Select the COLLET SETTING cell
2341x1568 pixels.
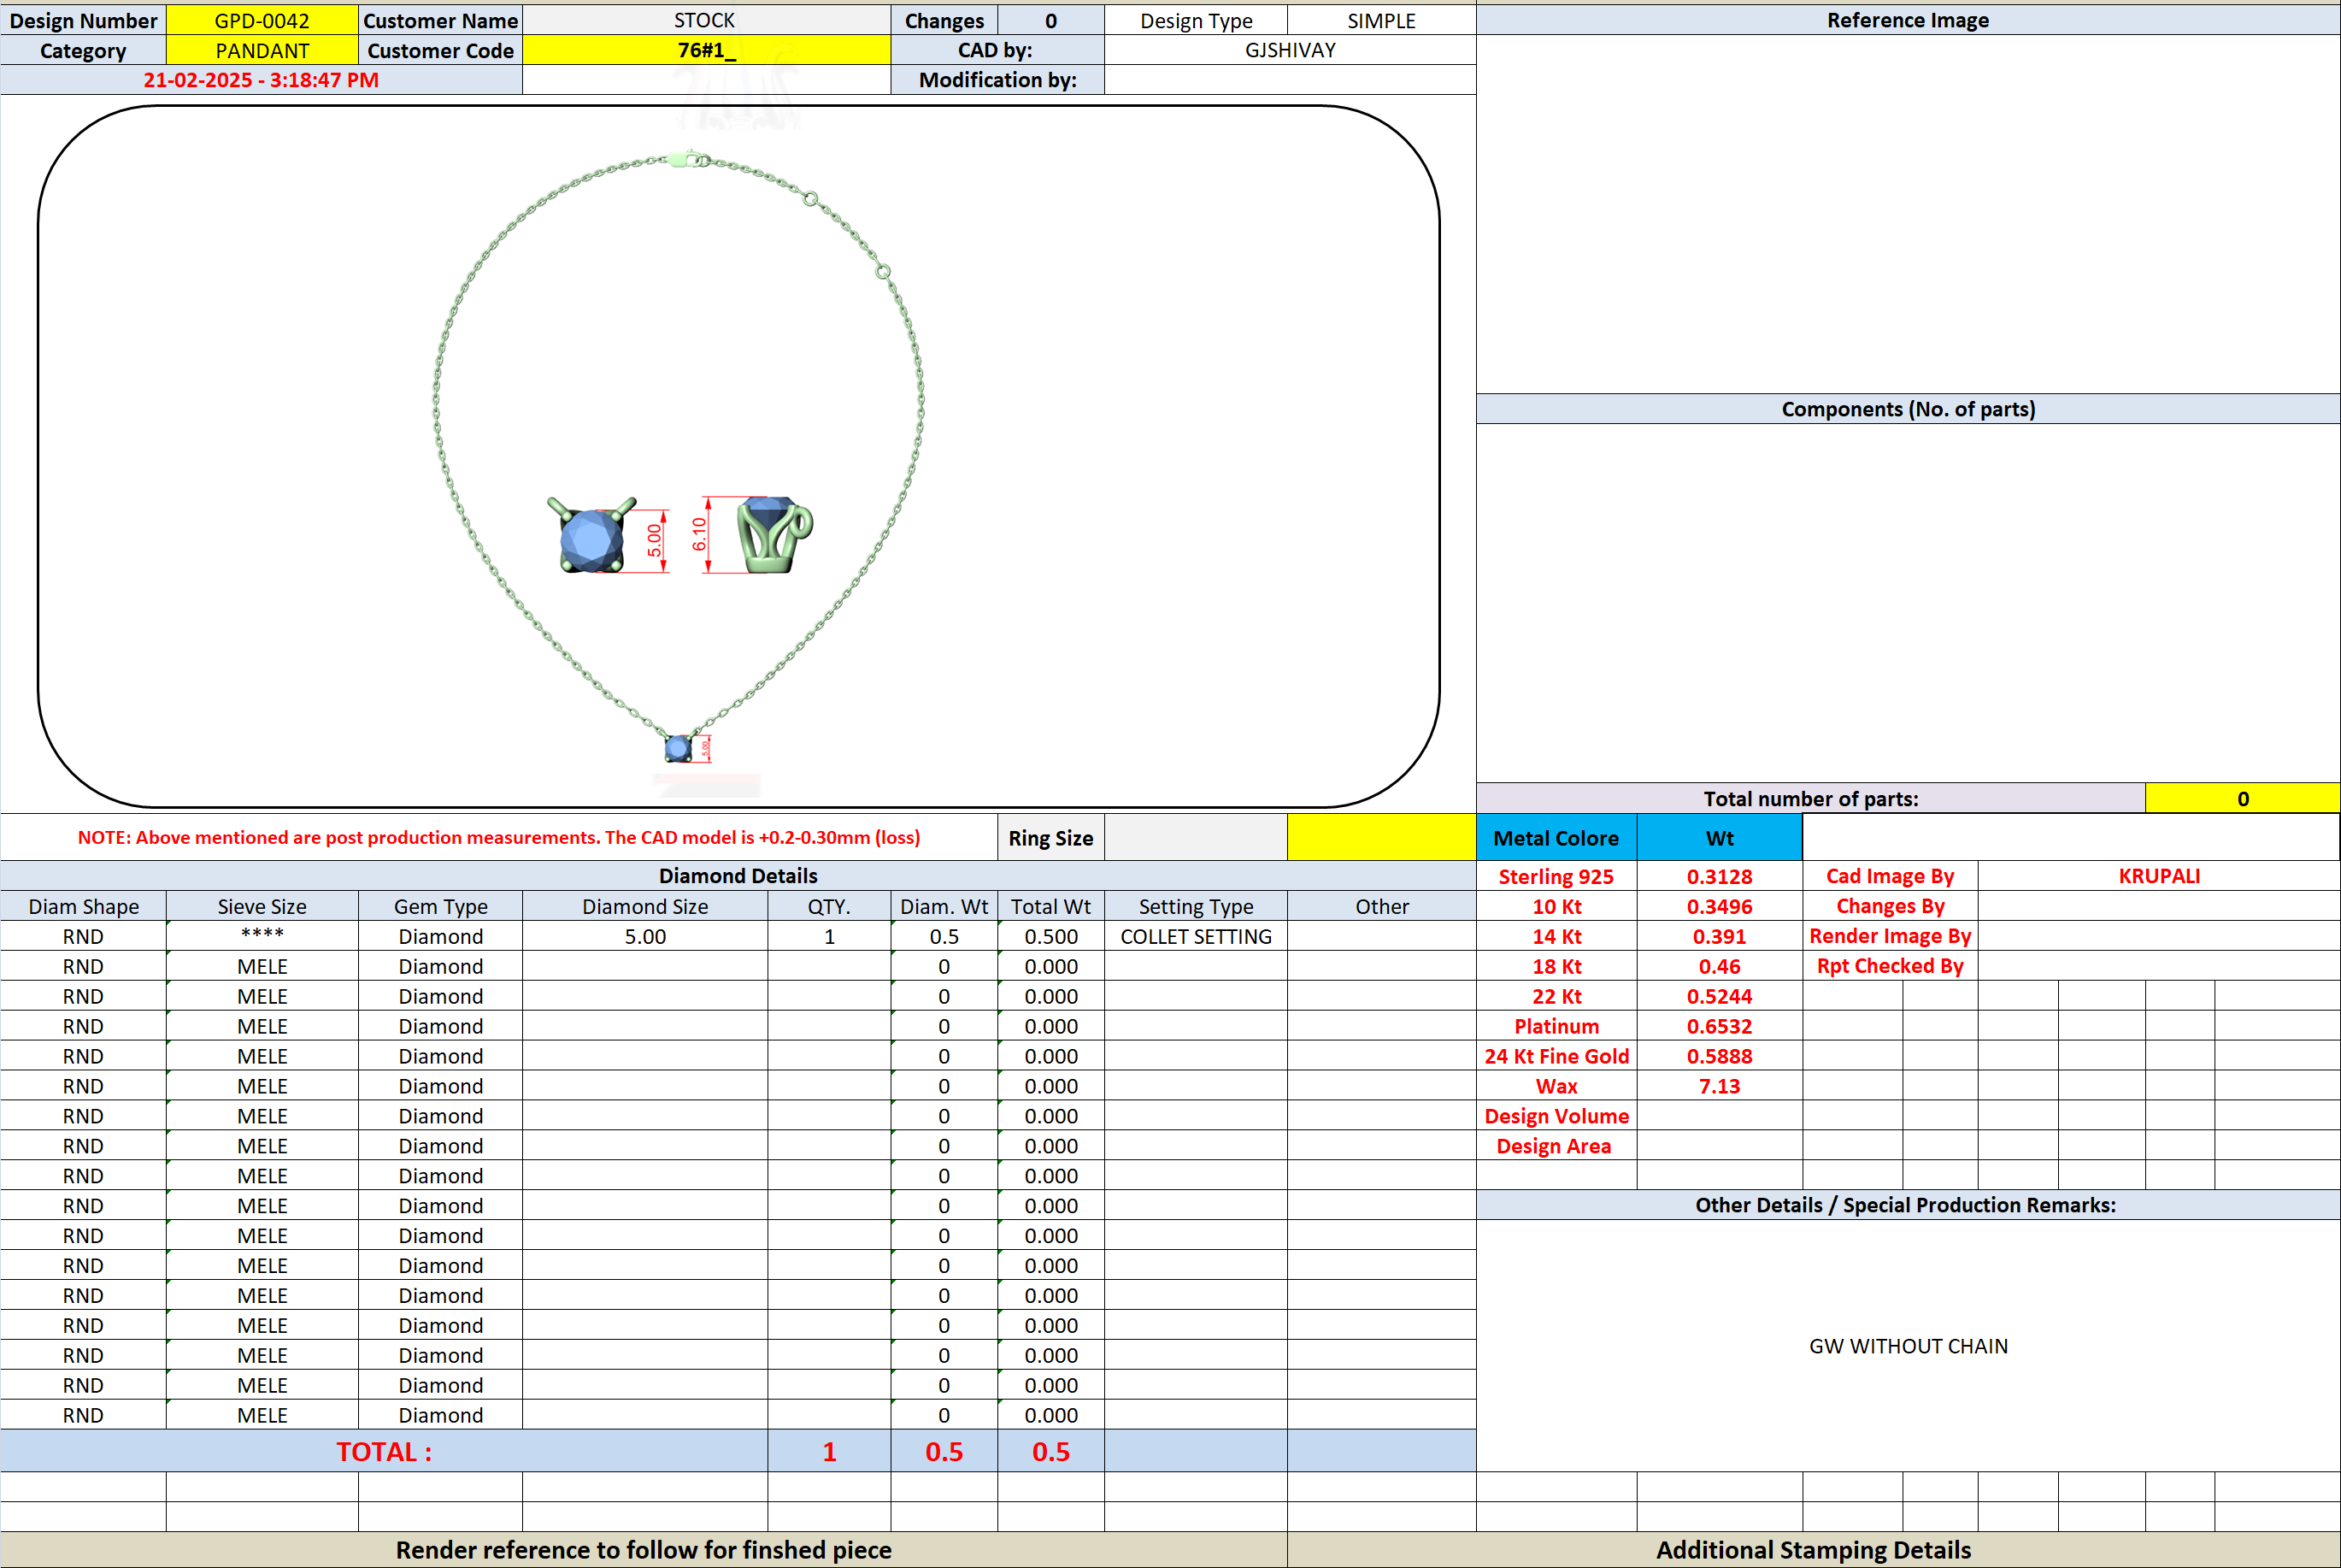coord(1196,936)
